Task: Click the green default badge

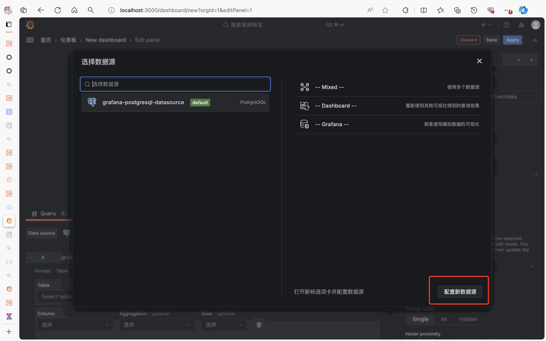Action: click(x=200, y=103)
